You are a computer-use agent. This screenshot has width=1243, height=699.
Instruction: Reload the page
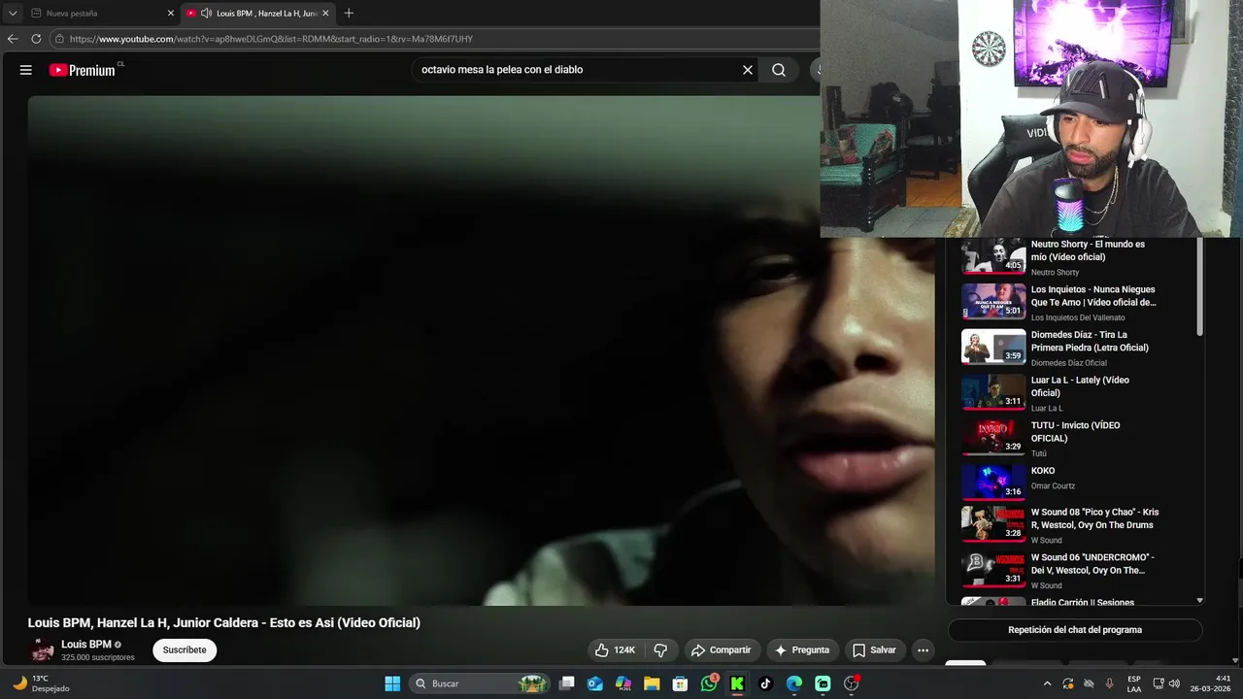[36, 39]
